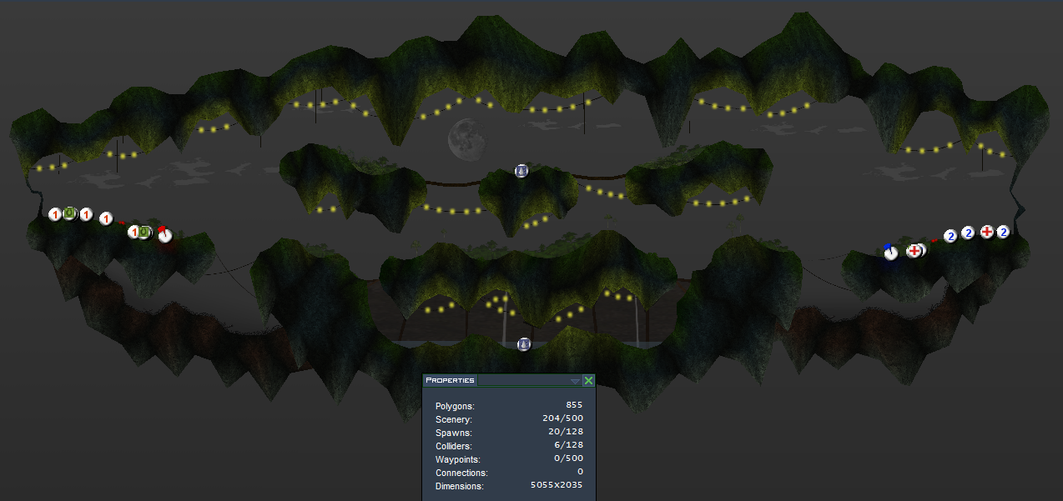
Task: Select the moon scenery object
Action: tap(465, 138)
